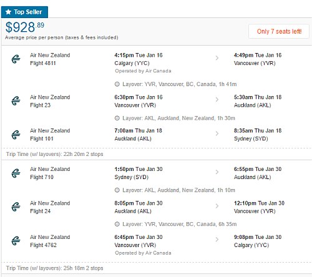This screenshot has height=277, width=312.
Task: Click the Top Seller badge
Action: [x=24, y=12]
